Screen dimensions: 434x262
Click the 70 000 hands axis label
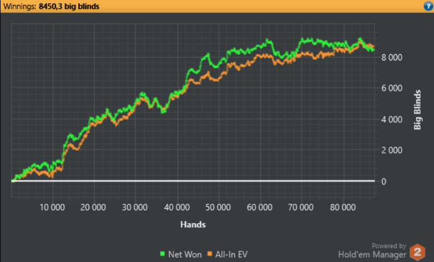point(301,207)
